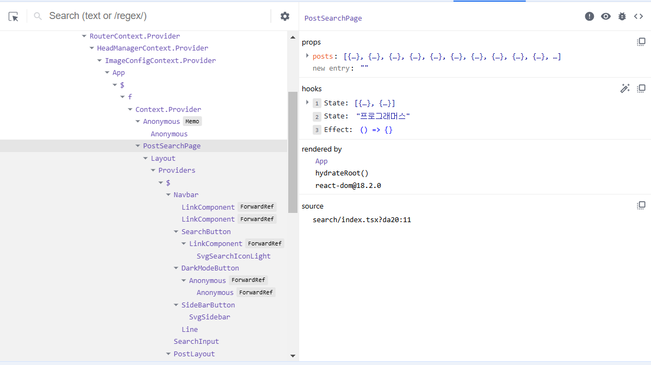Inspect the matching DOM element eye icon
This screenshot has width=651, height=365.
coord(606,16)
